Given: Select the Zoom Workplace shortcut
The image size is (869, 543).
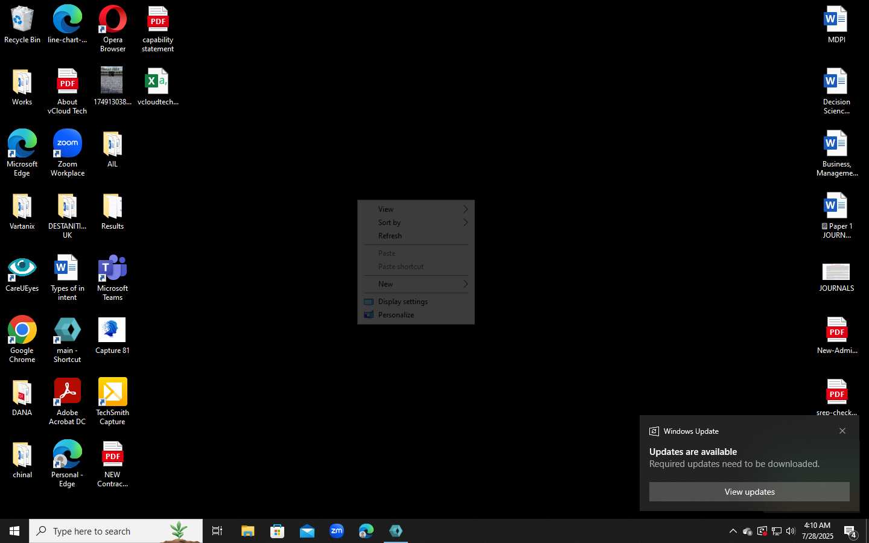Looking at the screenshot, I should 68,153.
